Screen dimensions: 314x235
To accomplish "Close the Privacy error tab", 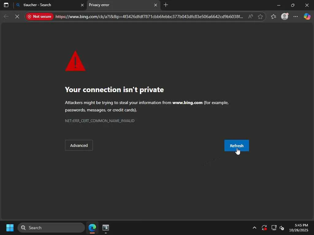I will coord(155,5).
